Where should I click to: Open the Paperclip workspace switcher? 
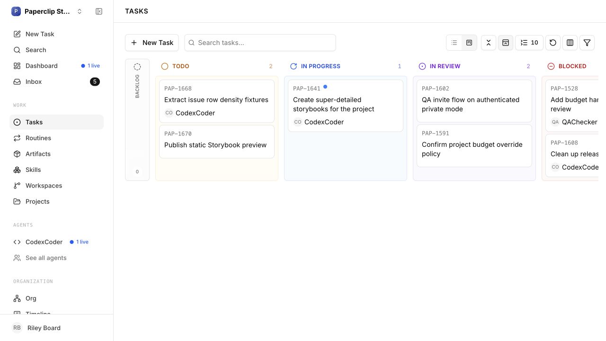(47, 11)
